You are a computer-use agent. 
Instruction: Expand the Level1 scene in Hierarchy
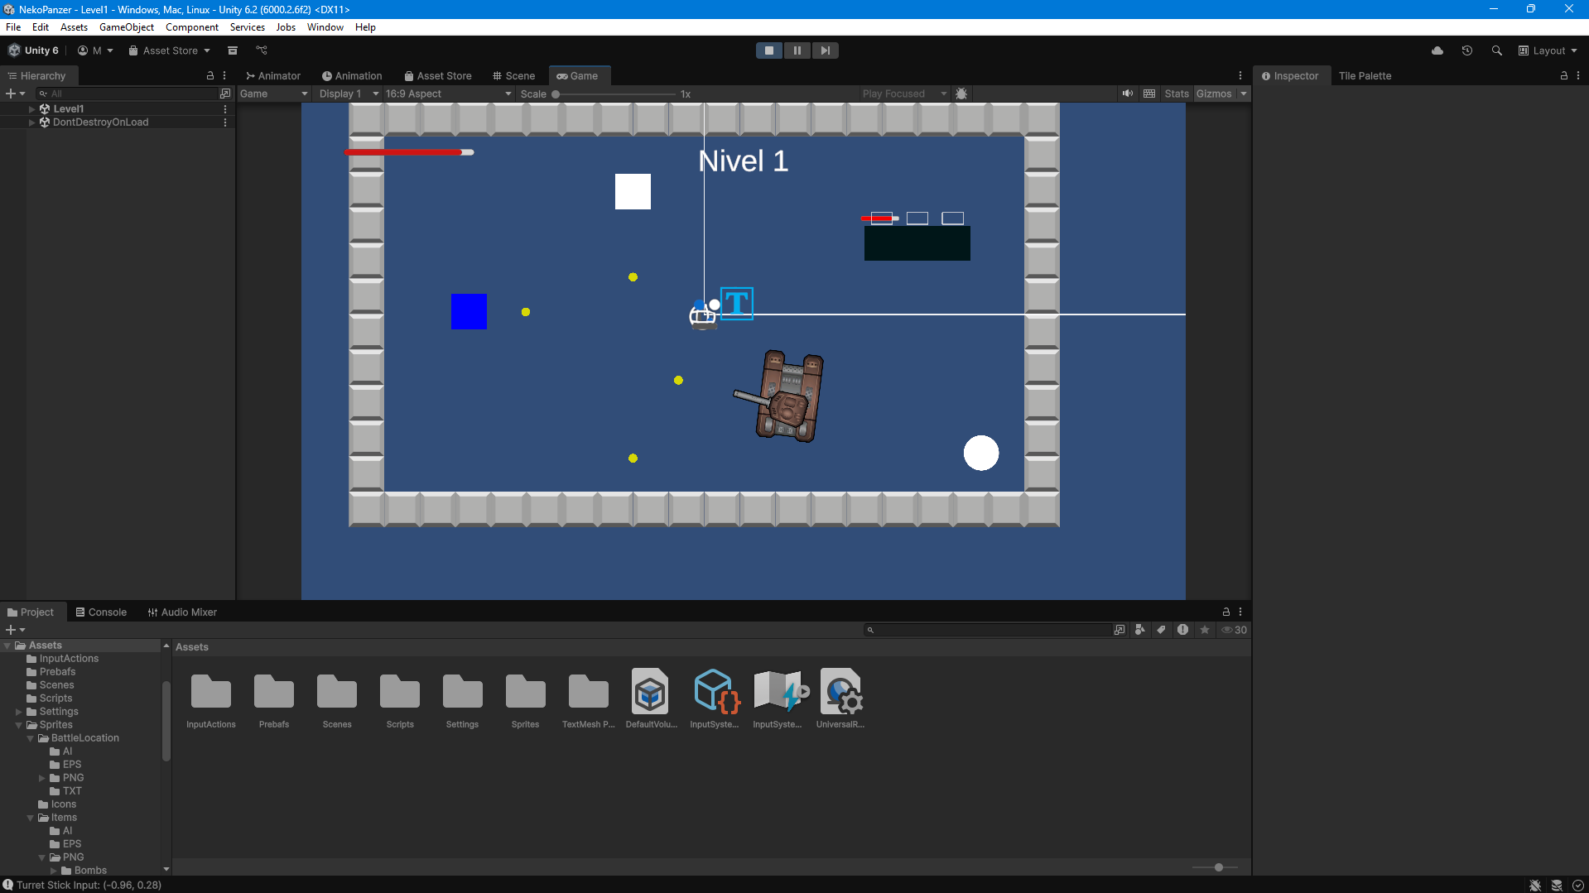[32, 108]
